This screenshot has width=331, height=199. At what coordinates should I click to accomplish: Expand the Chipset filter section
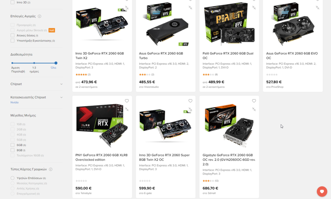(x=37, y=84)
